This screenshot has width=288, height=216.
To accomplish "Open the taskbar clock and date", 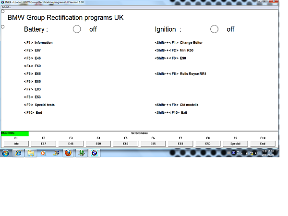I will 268,153.
